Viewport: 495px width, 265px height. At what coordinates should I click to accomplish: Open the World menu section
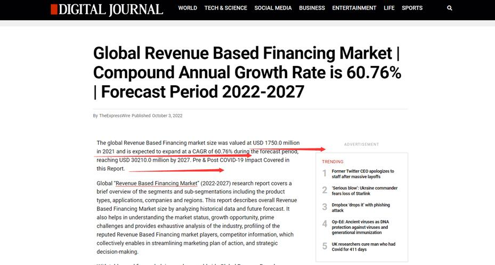point(188,8)
